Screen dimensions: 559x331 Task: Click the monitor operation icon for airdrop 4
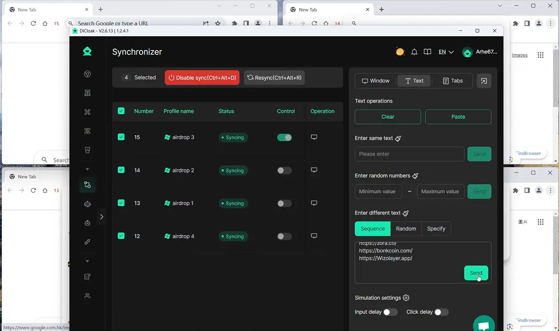(x=314, y=236)
